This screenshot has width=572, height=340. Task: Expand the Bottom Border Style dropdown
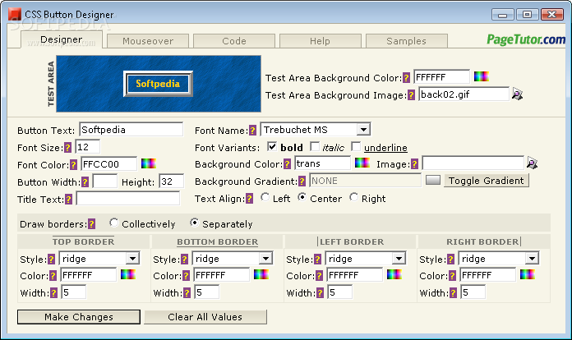point(266,259)
